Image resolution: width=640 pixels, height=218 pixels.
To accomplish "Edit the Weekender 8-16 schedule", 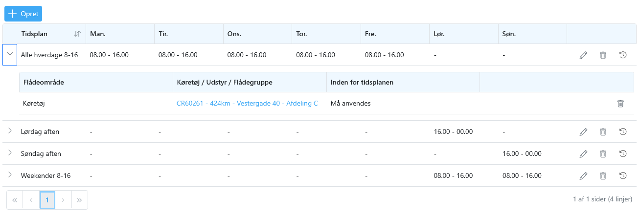I will pyautogui.click(x=583, y=175).
